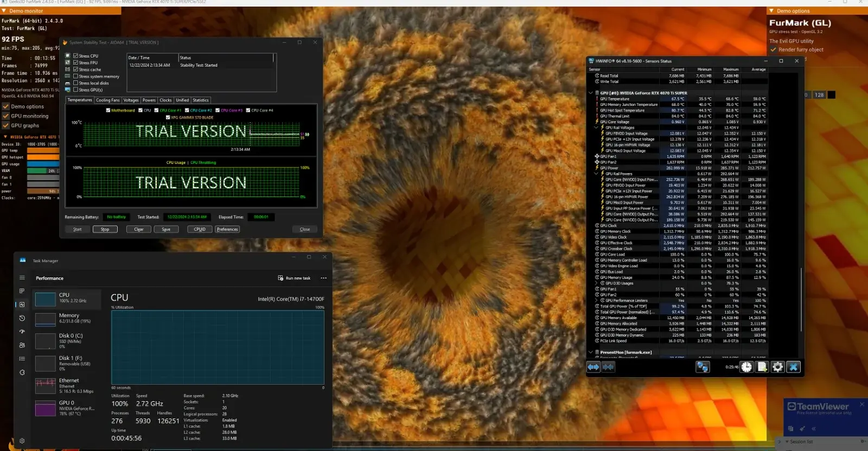Uncheck Stress cache option
Screen dimensions: 868x451
click(x=76, y=69)
